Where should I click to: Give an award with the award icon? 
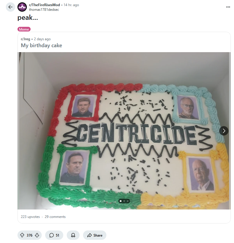(x=73, y=235)
